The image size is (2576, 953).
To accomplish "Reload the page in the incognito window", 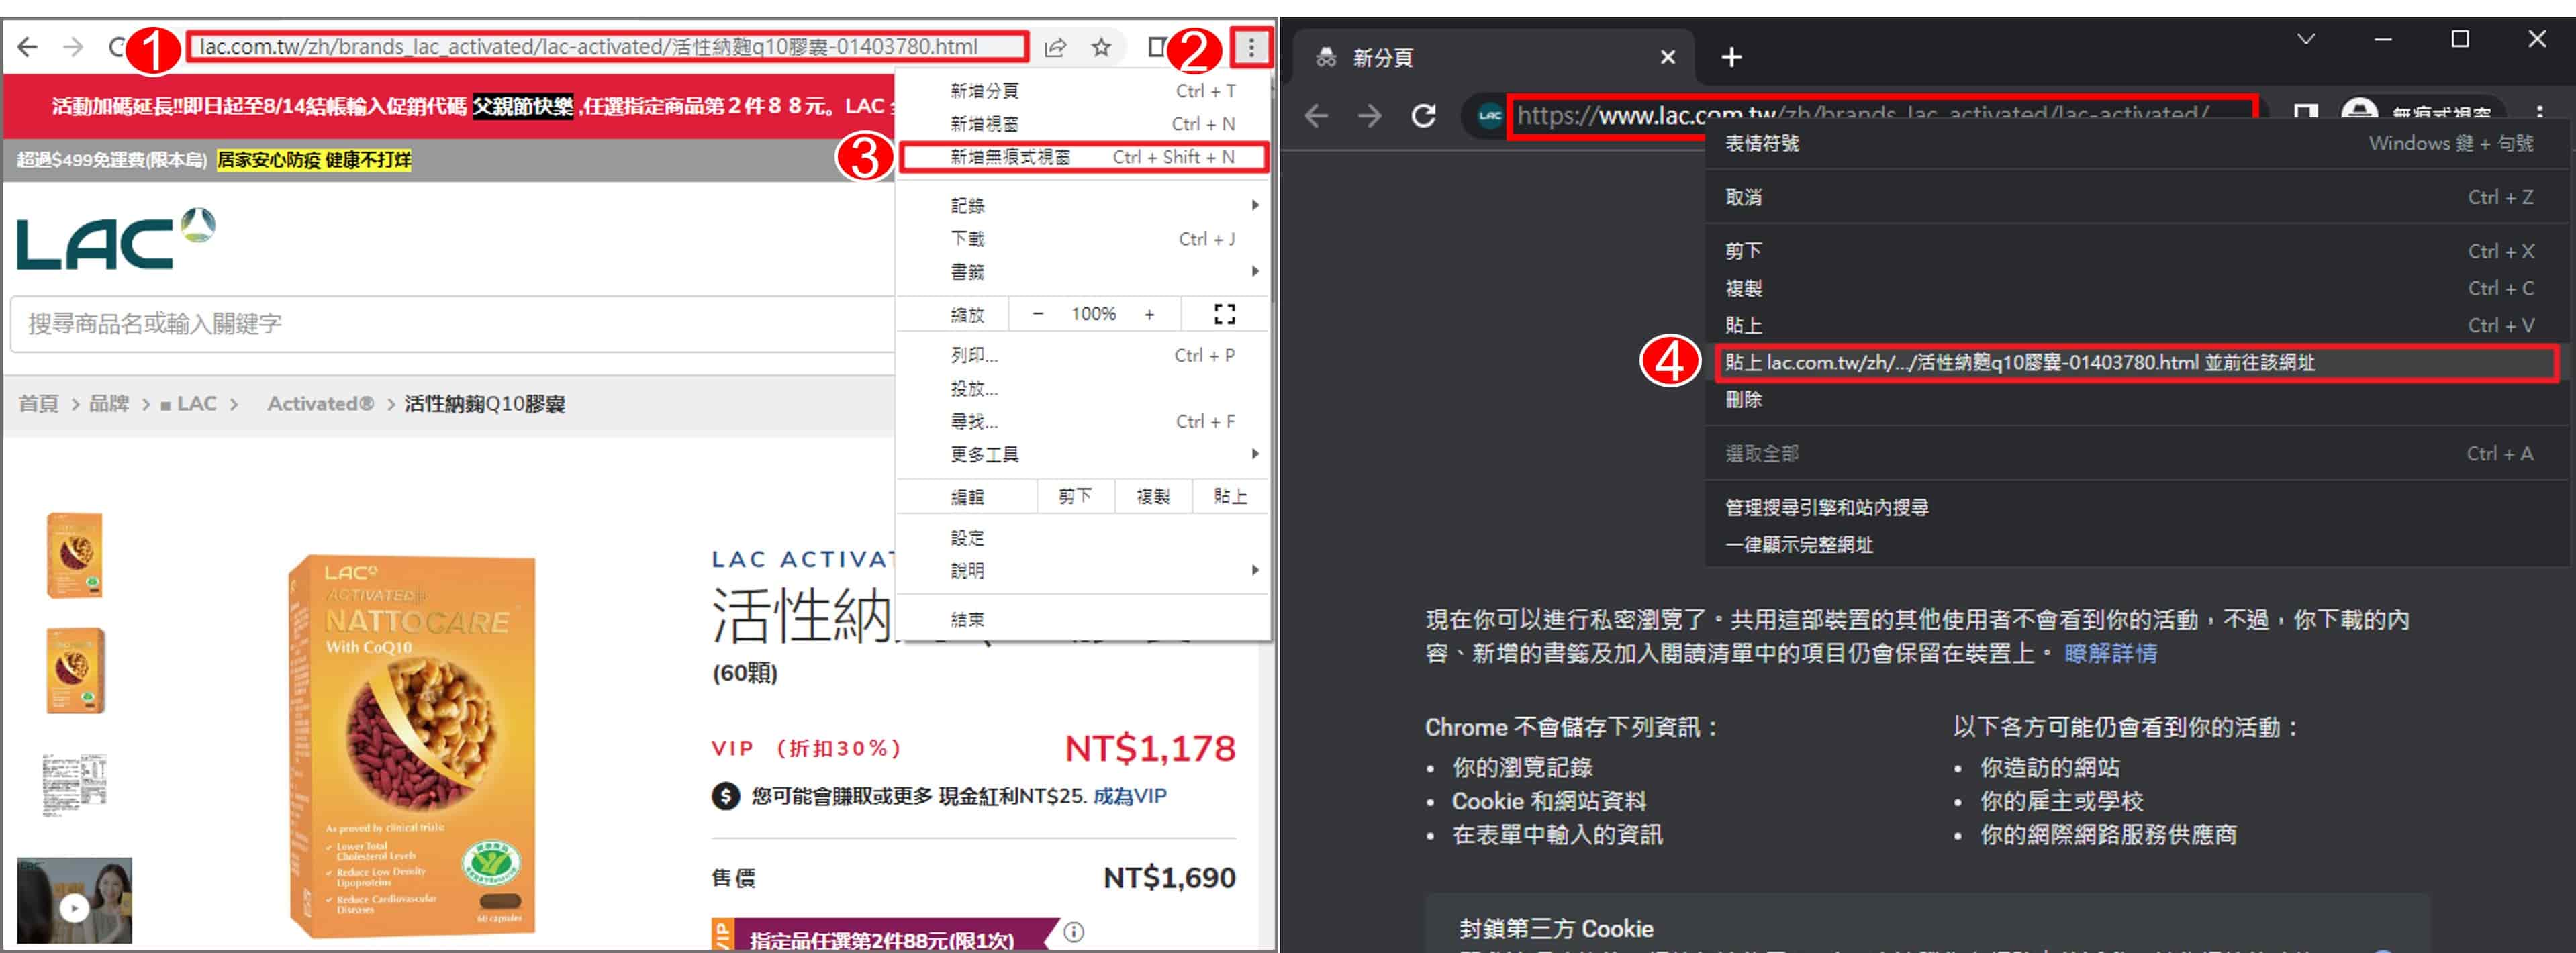I will 1423,115.
